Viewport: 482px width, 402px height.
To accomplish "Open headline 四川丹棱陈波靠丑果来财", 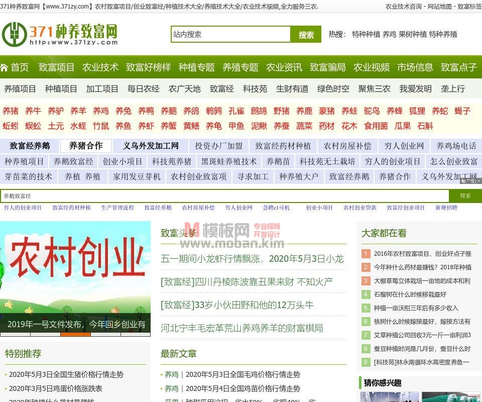I will tap(247, 282).
